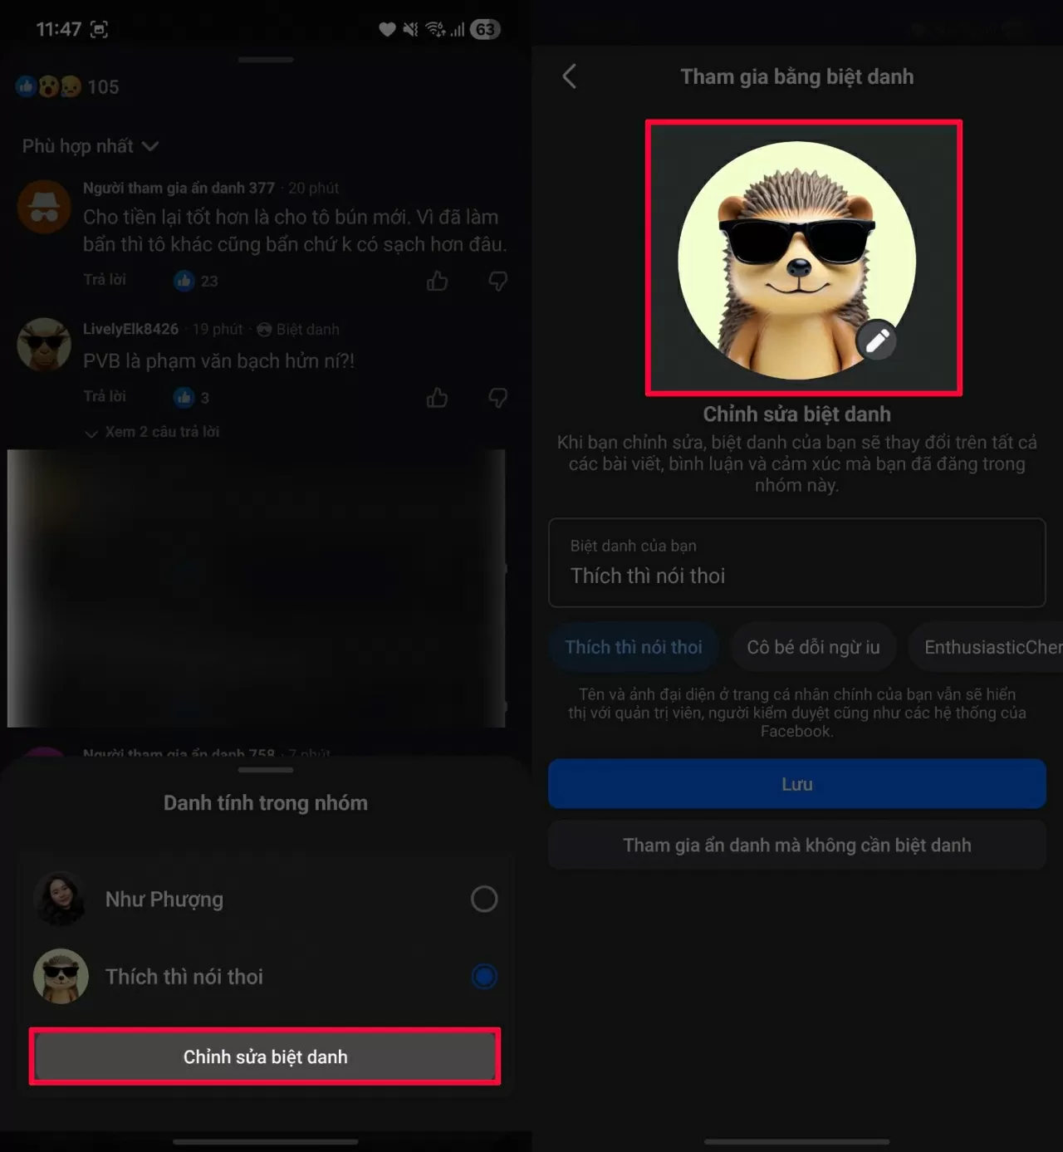1063x1152 pixels.
Task: Select the Như Phượng identity radio button
Action: click(x=483, y=899)
